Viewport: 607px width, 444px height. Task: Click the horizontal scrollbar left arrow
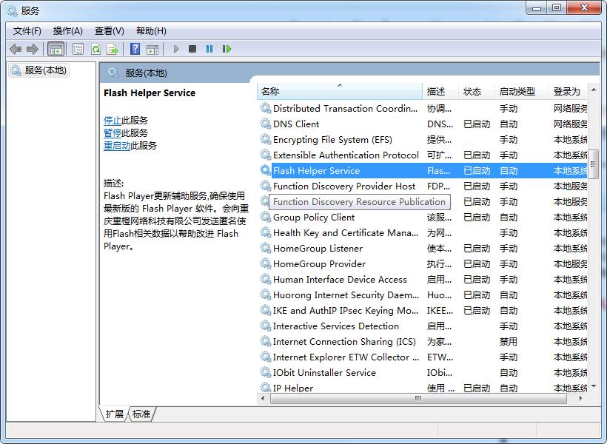(x=264, y=398)
